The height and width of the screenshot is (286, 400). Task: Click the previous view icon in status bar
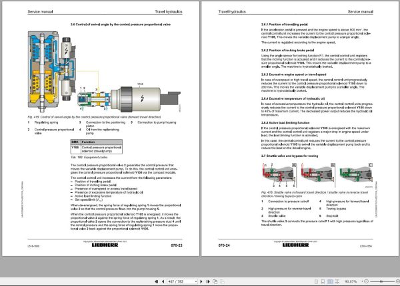[x=215, y=281]
